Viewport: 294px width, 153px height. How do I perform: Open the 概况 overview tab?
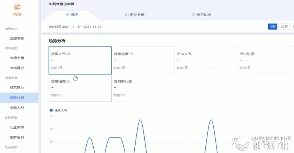(72, 15)
